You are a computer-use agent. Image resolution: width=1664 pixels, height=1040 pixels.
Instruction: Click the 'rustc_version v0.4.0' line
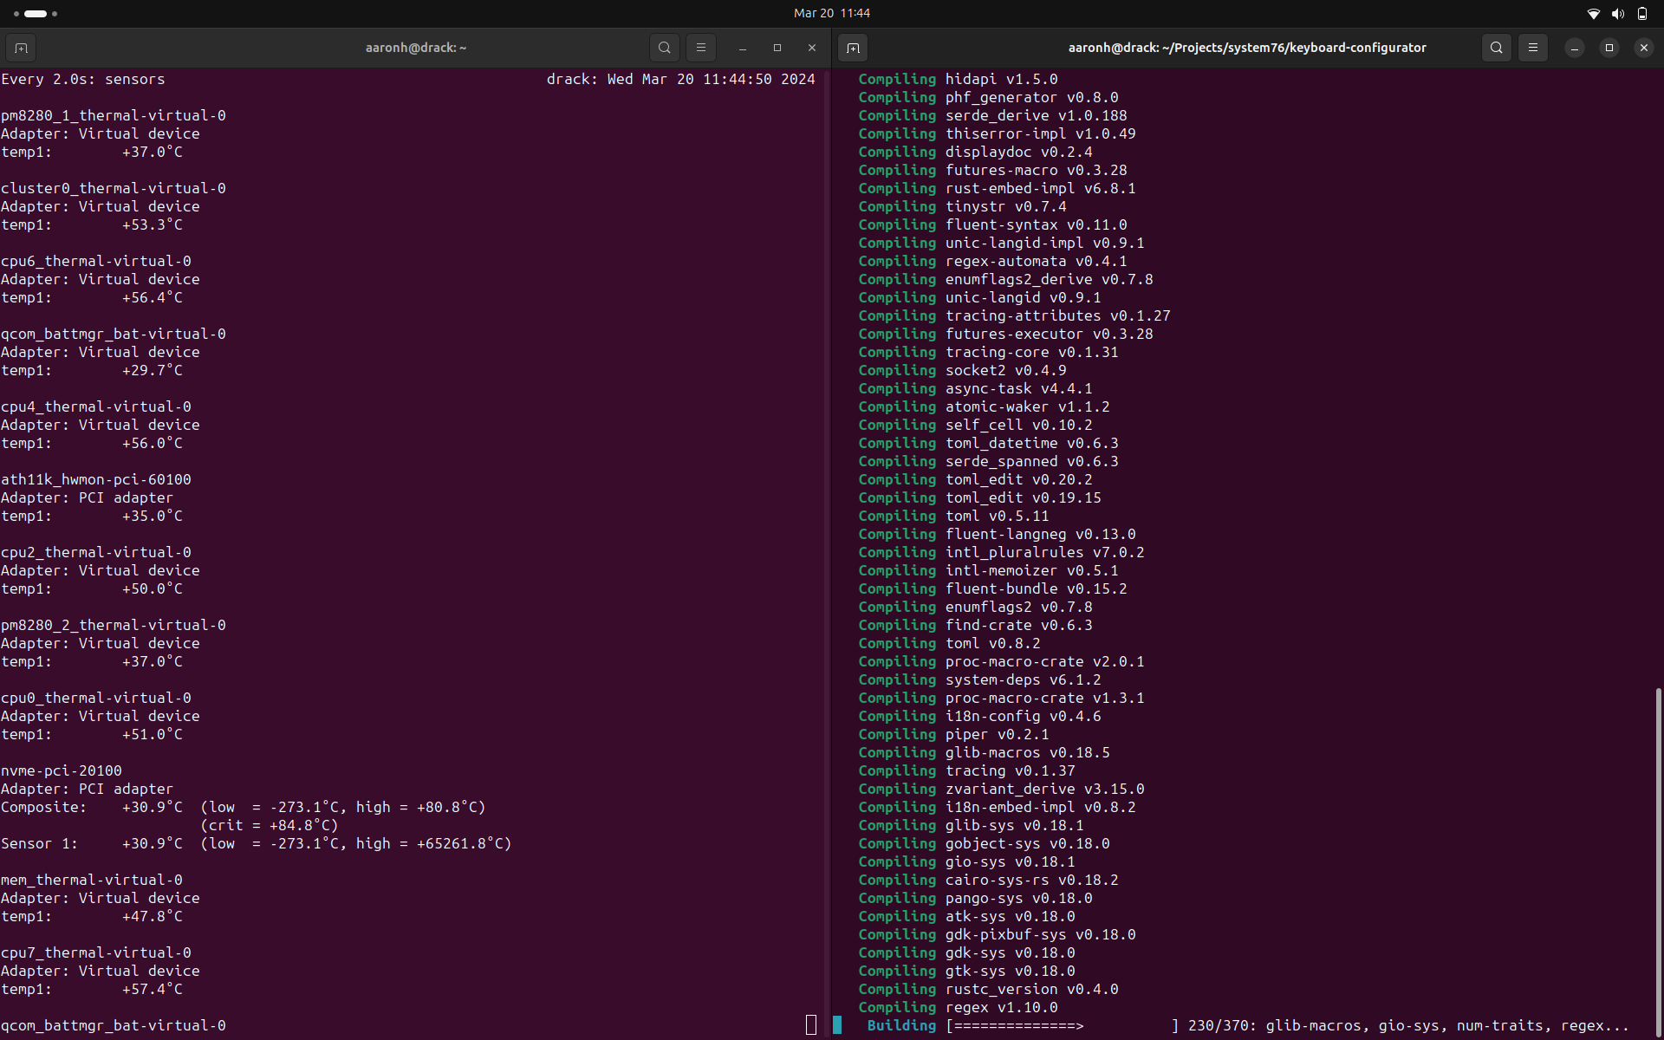(x=989, y=989)
